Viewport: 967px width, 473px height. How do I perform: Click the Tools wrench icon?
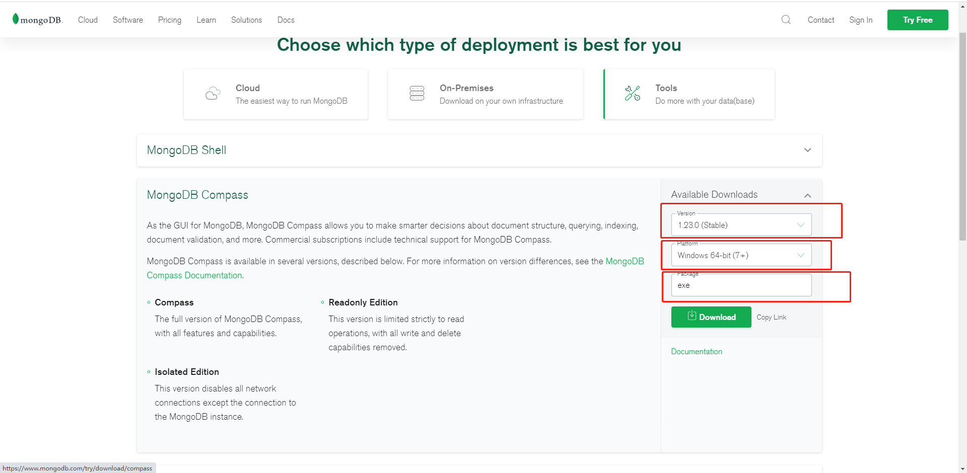coord(633,94)
